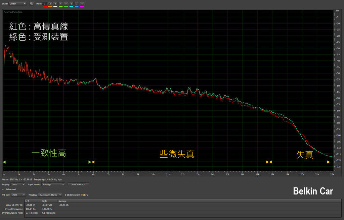344x220 pixels.
Task: Toggle Hold button 1
Action: 45,4
